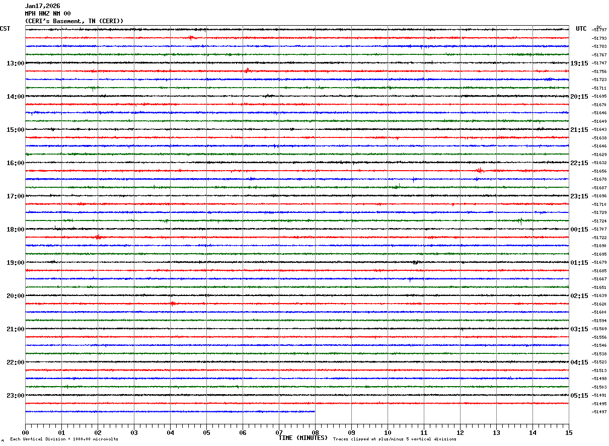Select the DC offset value -51756
The image size is (609, 446).
(x=599, y=71)
